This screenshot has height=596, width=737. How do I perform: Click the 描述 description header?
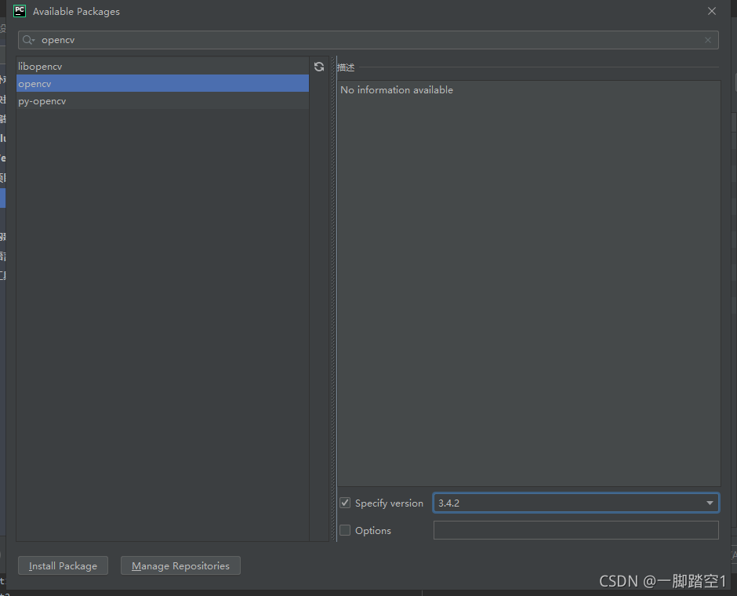(x=346, y=67)
